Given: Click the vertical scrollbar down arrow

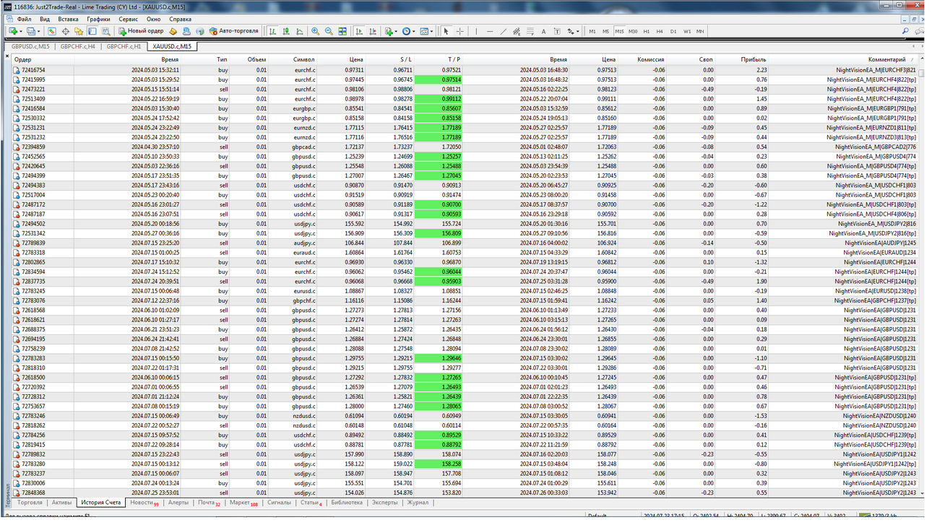Looking at the screenshot, I should pyautogui.click(x=923, y=493).
